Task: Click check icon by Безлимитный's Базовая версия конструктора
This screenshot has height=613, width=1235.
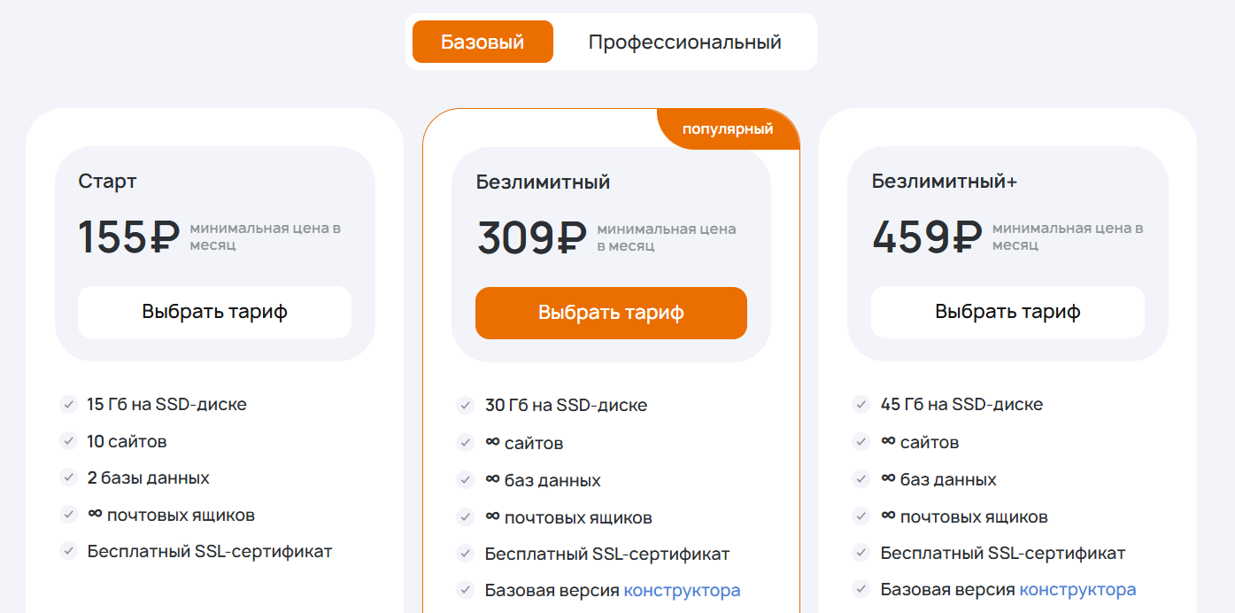Action: tap(465, 590)
